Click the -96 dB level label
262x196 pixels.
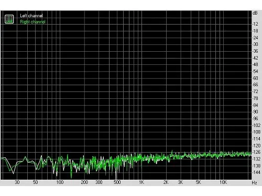coord(255,119)
